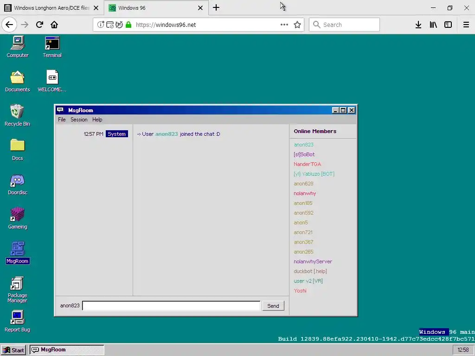Select Yabluzo [BOT] in Online Members
475x356 pixels.
[x=314, y=174]
